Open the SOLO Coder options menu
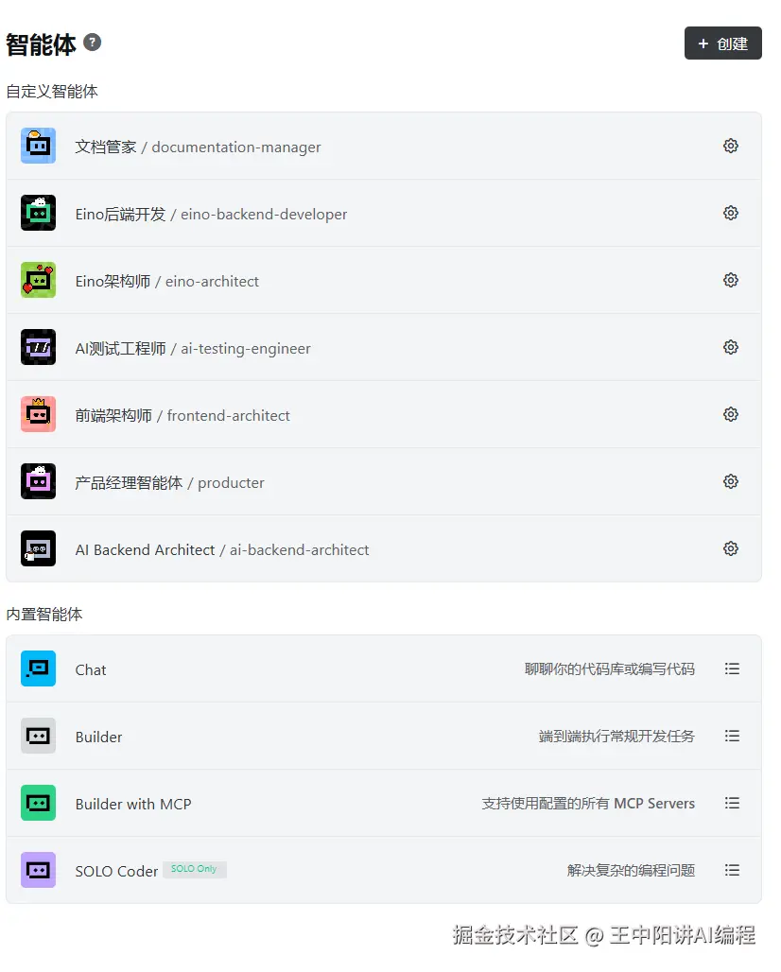The image size is (781, 972). 733,870
